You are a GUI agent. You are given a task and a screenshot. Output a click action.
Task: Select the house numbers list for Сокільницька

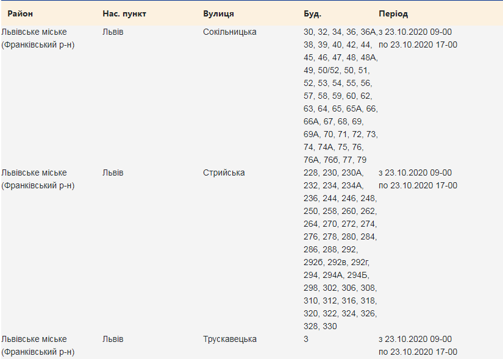[340, 96]
